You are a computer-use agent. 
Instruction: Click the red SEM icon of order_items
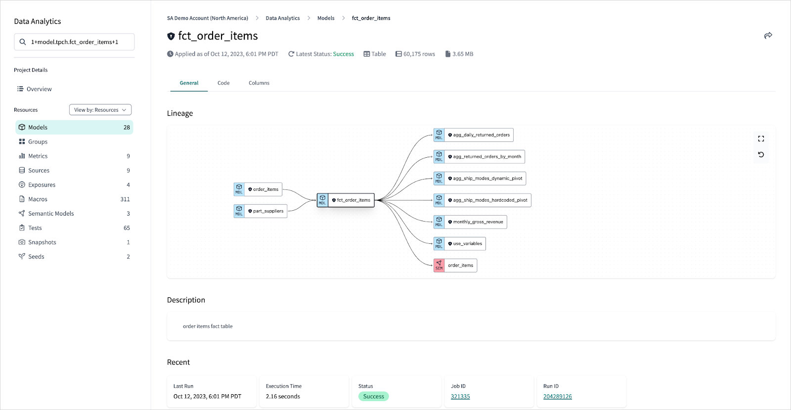click(x=439, y=266)
